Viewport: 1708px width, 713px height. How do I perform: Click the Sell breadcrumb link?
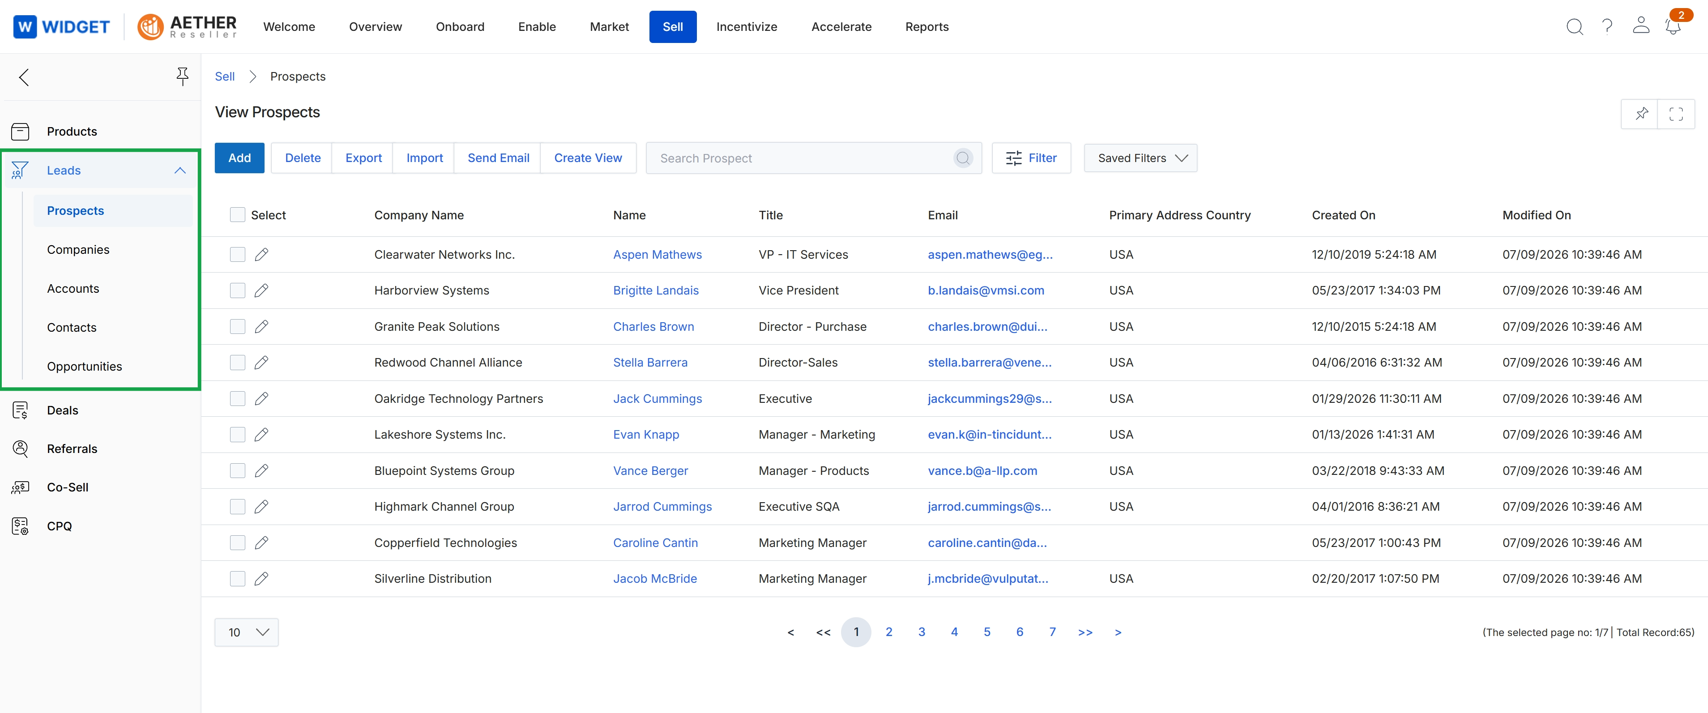tap(225, 76)
